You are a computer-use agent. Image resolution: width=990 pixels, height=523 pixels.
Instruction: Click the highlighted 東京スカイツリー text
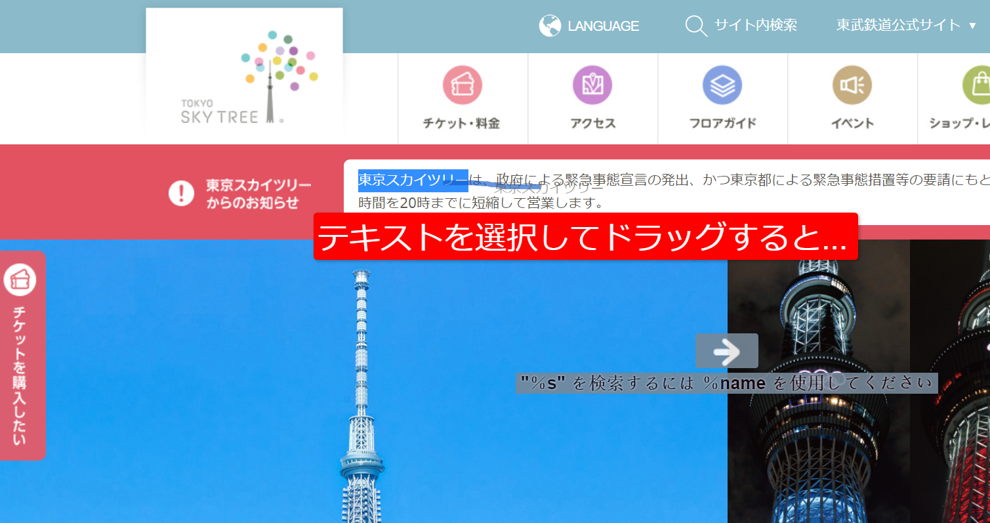point(413,180)
